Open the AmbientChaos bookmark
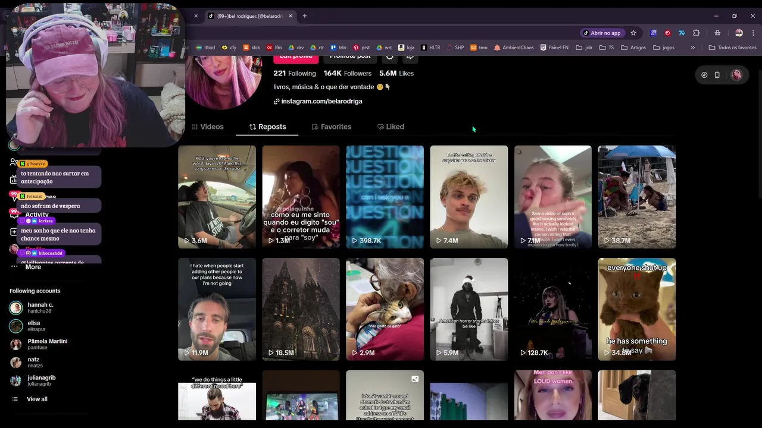762x428 pixels. (514, 48)
